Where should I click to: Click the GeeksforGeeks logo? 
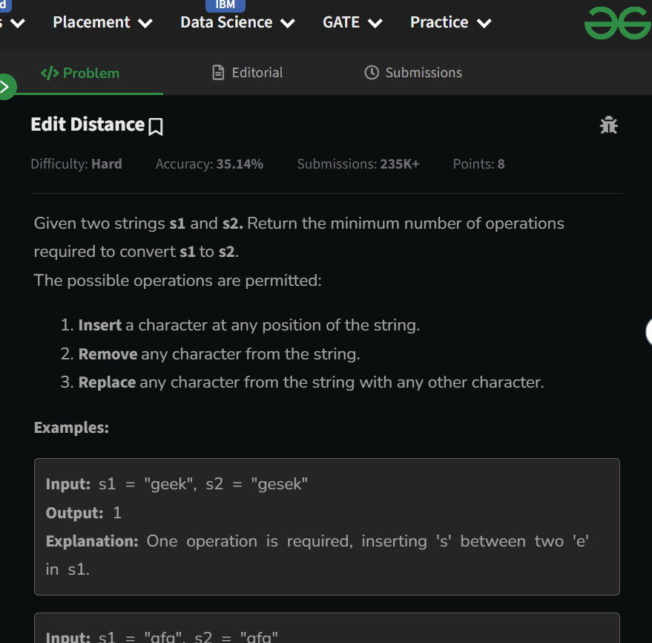[x=618, y=23]
